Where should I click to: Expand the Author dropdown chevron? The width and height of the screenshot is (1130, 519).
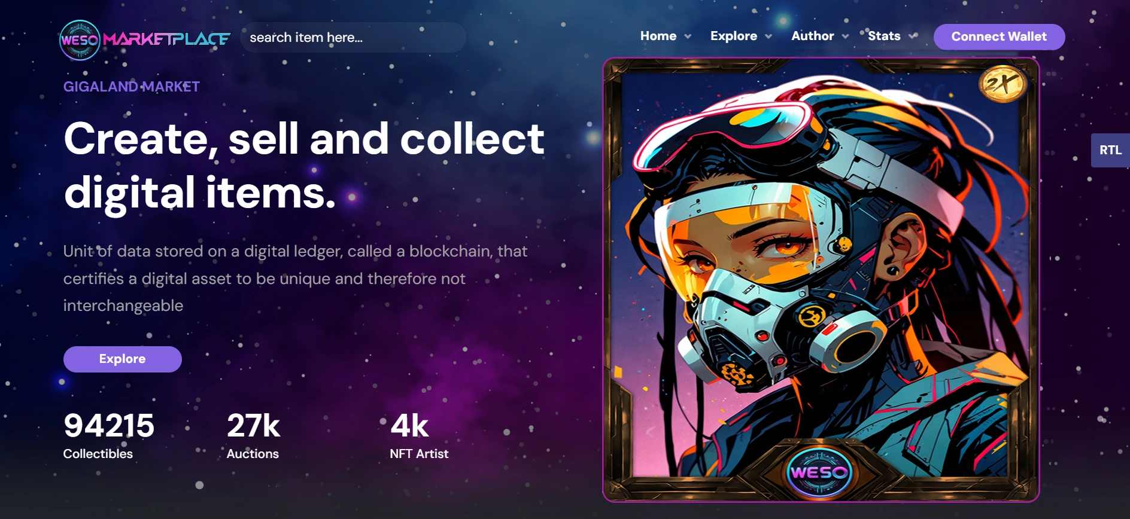pos(845,36)
